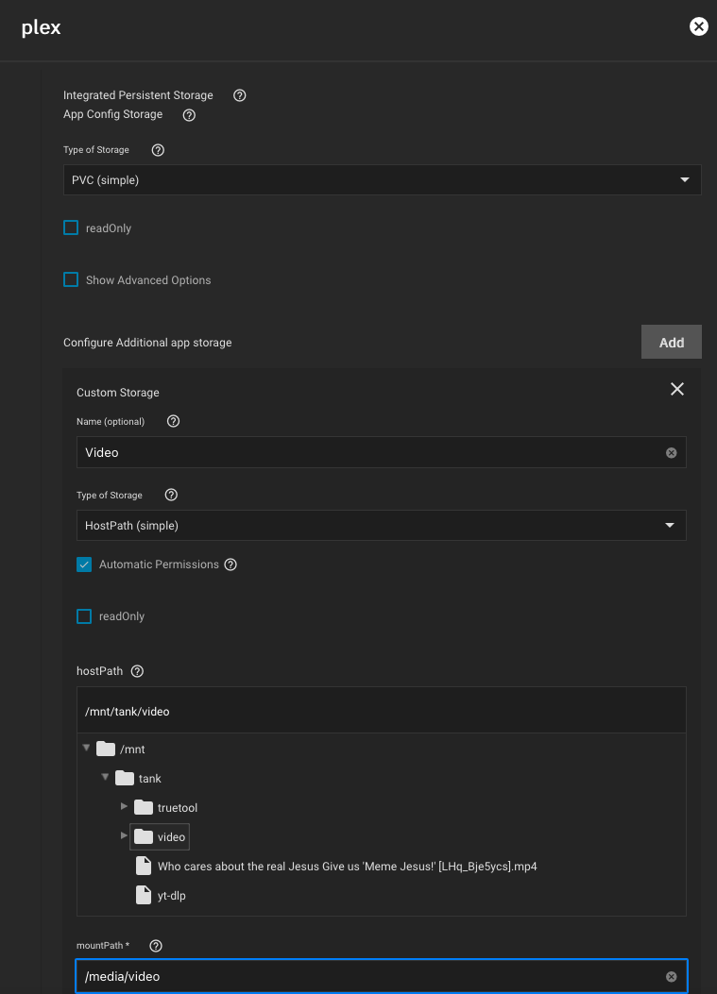Open the HostPath (simple) storage type dropdown

tap(382, 526)
